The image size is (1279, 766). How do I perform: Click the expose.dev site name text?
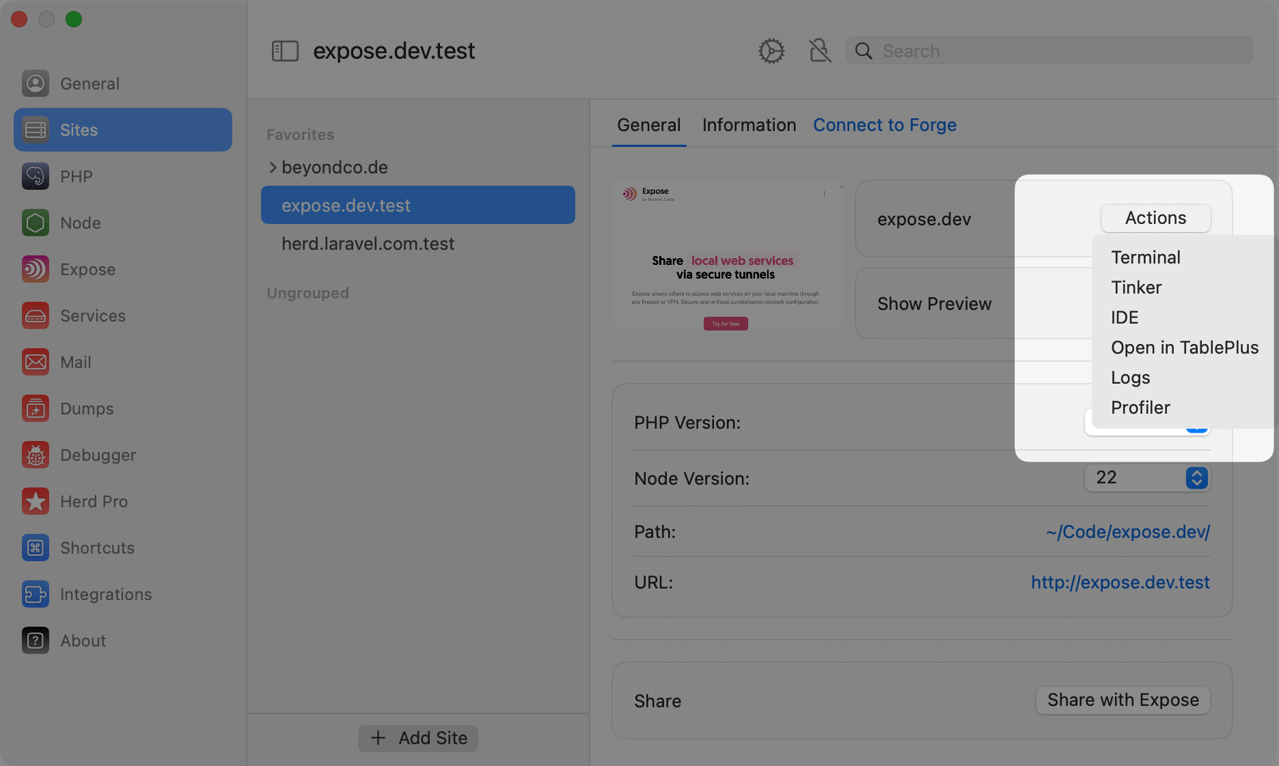924,219
